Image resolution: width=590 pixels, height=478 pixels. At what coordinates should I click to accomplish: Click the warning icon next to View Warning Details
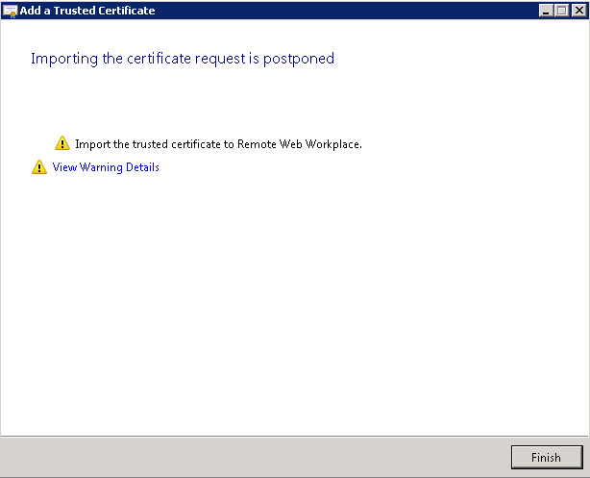pos(39,167)
